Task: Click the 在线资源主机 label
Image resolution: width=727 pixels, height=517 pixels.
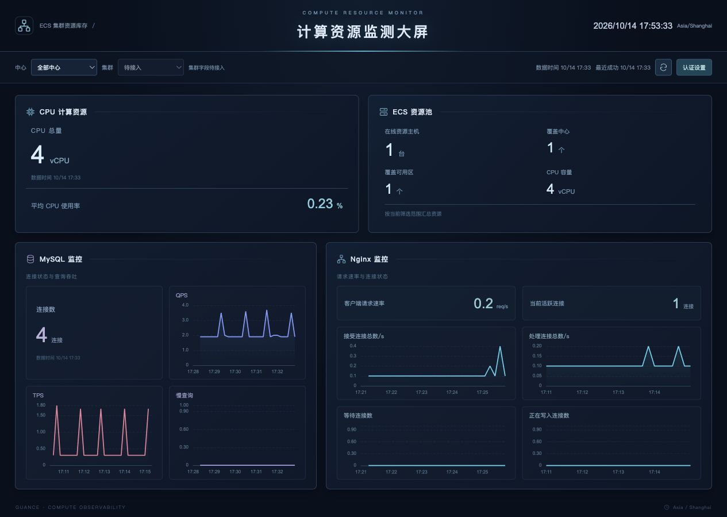Action: pos(402,132)
